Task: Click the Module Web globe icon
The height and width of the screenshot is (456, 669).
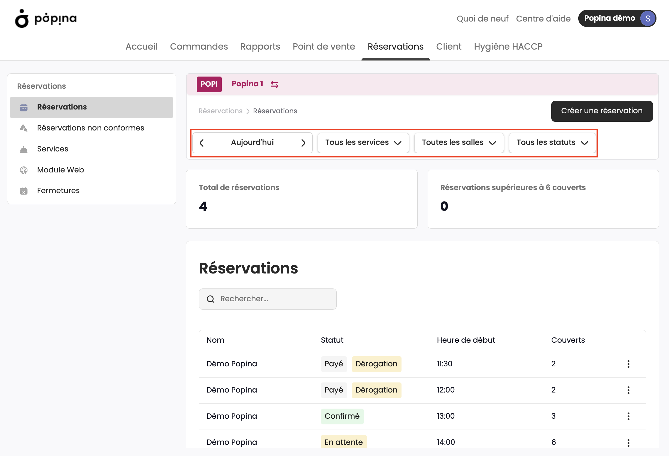Action: pos(24,170)
